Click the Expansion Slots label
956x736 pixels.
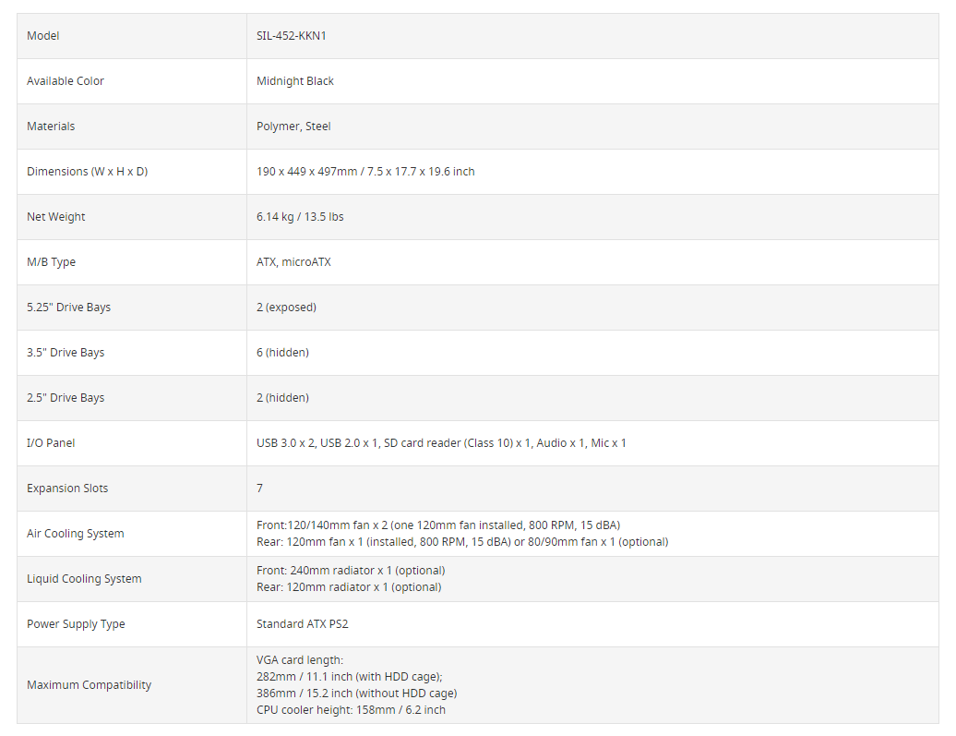click(67, 489)
